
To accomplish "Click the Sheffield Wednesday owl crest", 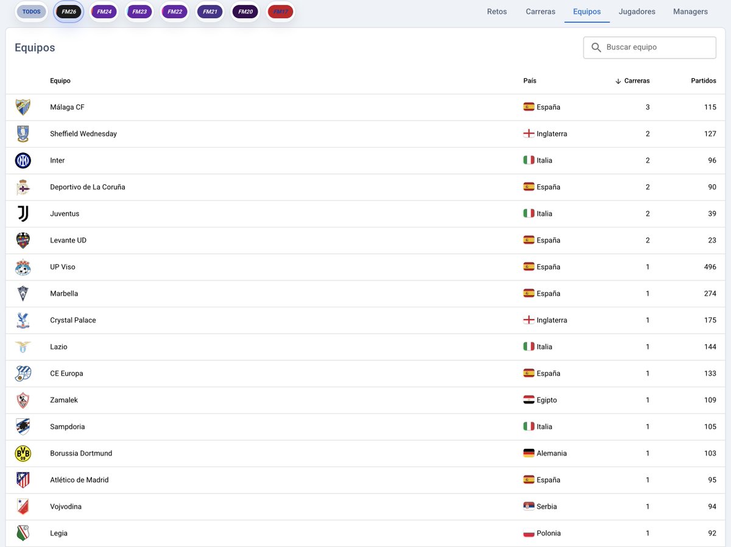I will [x=23, y=134].
